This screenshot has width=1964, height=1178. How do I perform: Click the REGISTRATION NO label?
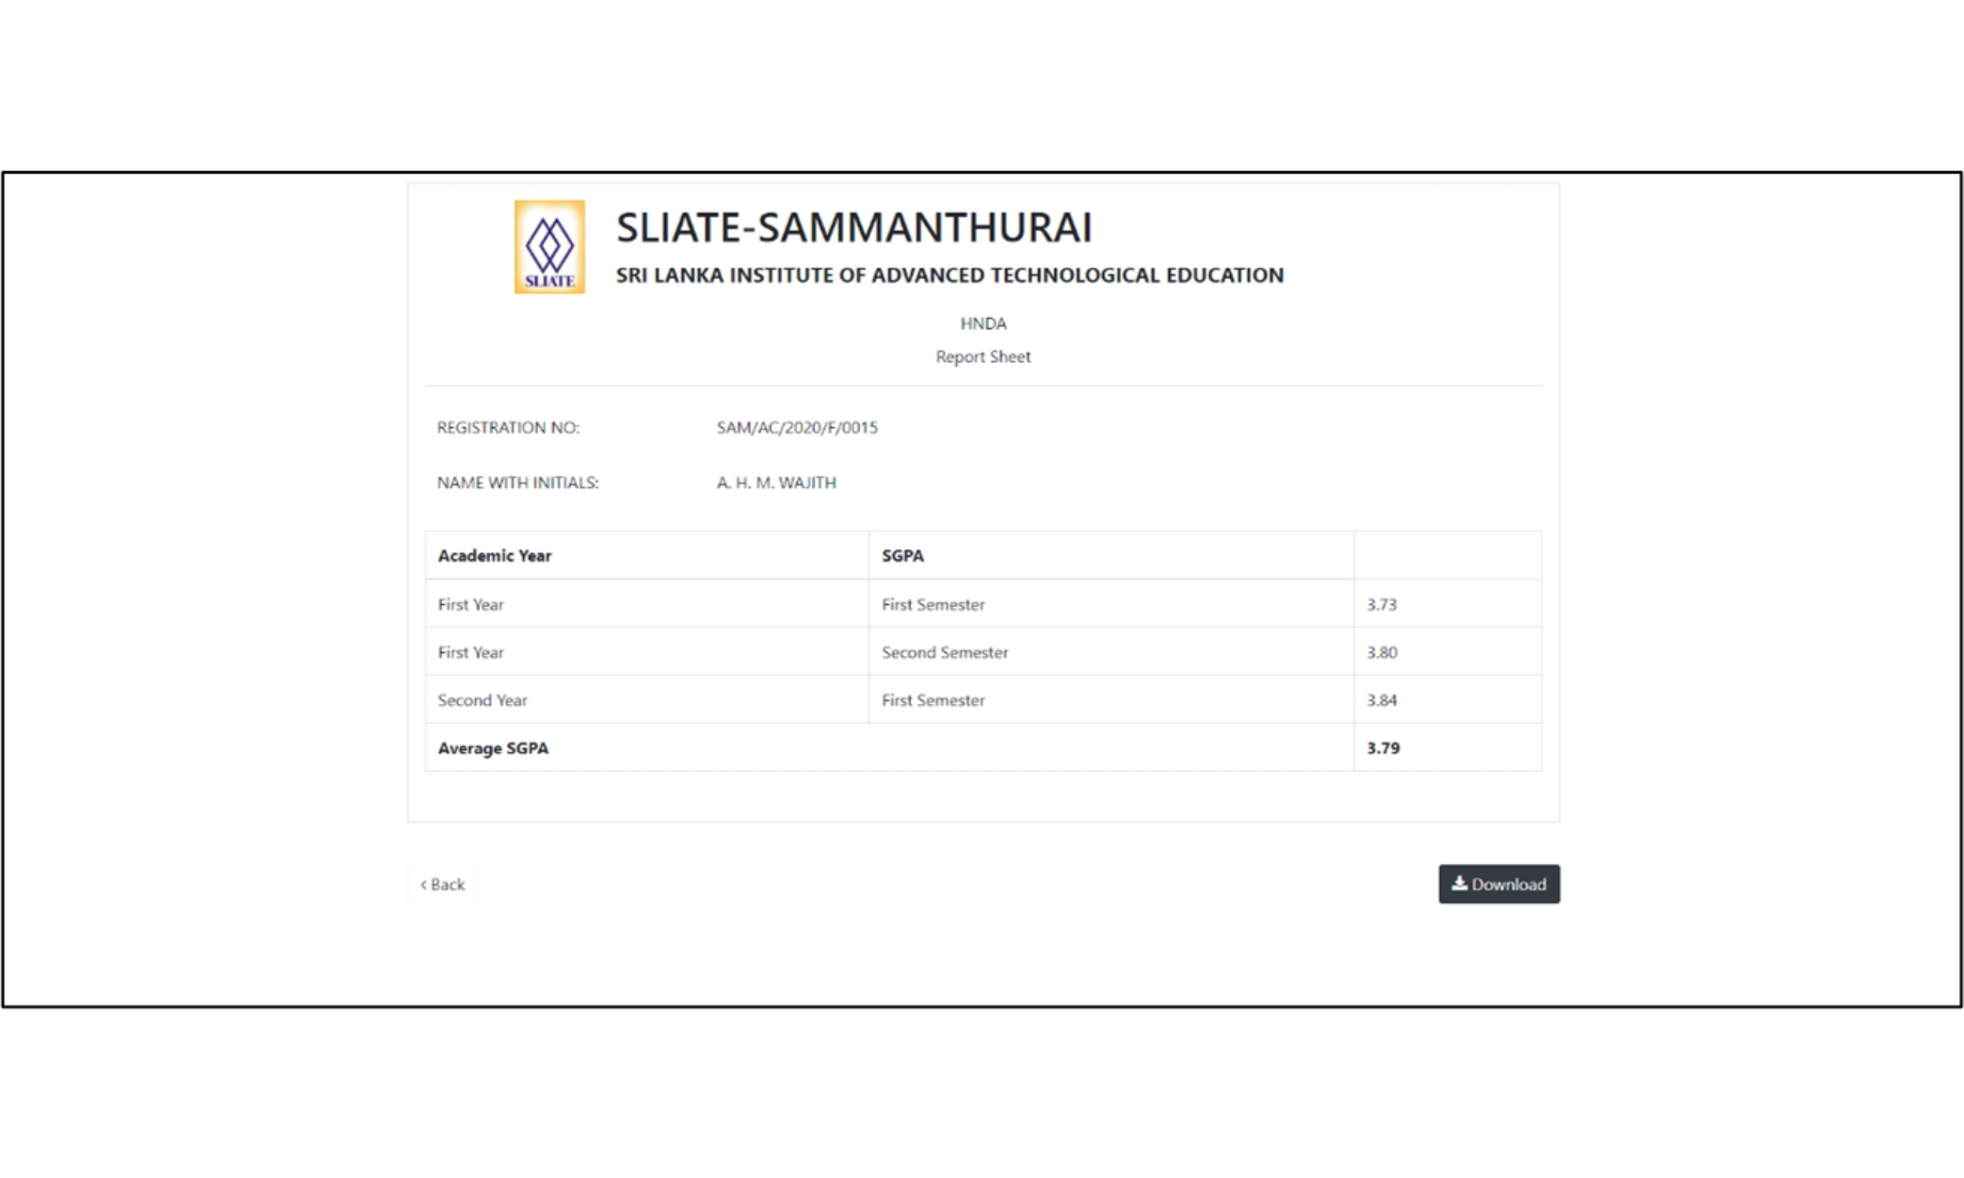508,428
